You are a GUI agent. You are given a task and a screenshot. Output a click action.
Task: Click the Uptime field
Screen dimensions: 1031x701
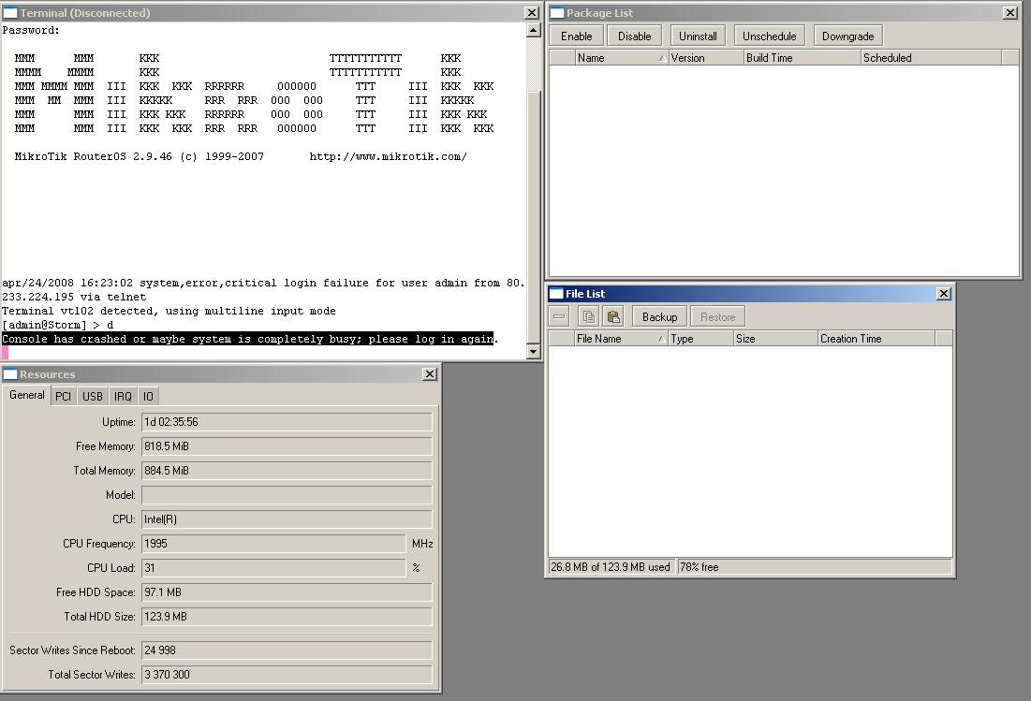click(287, 422)
